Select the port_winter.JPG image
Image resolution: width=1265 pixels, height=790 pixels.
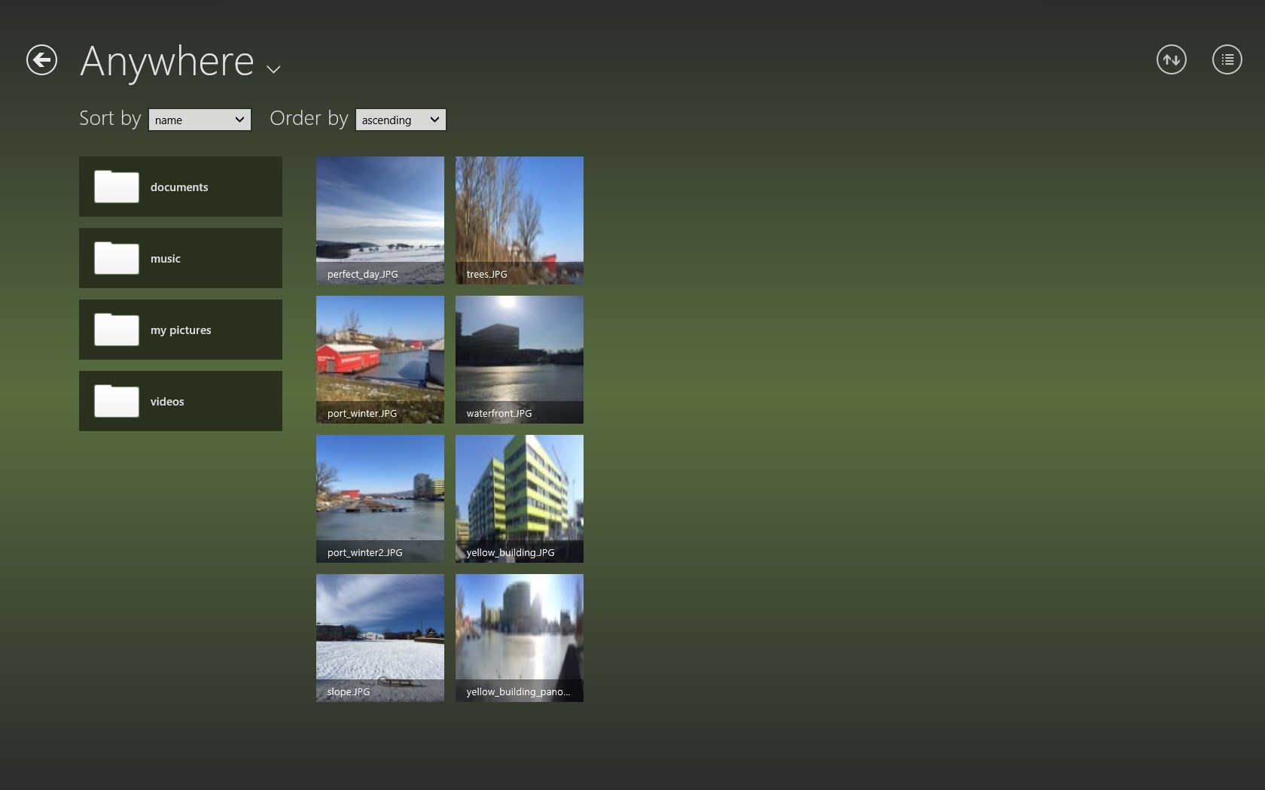point(380,359)
